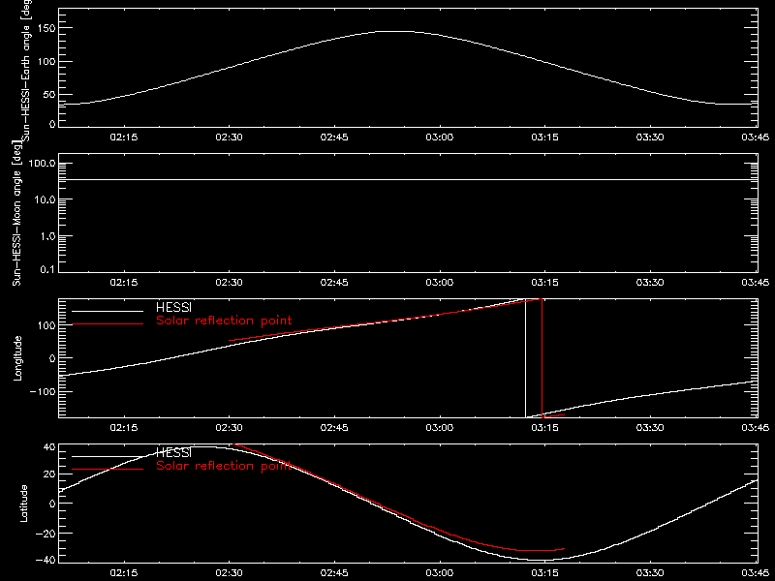Click 03:15 time label under Longitude plot
775x581 pixels.
tap(544, 427)
